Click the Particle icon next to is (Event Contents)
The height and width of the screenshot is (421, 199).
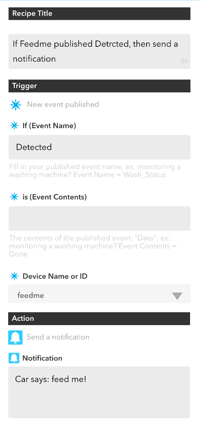click(x=14, y=197)
